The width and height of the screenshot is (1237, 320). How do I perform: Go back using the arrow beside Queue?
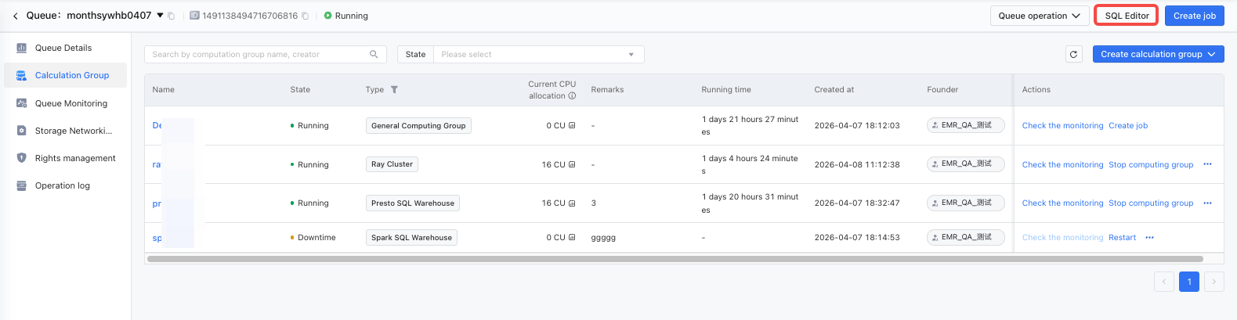tap(15, 16)
